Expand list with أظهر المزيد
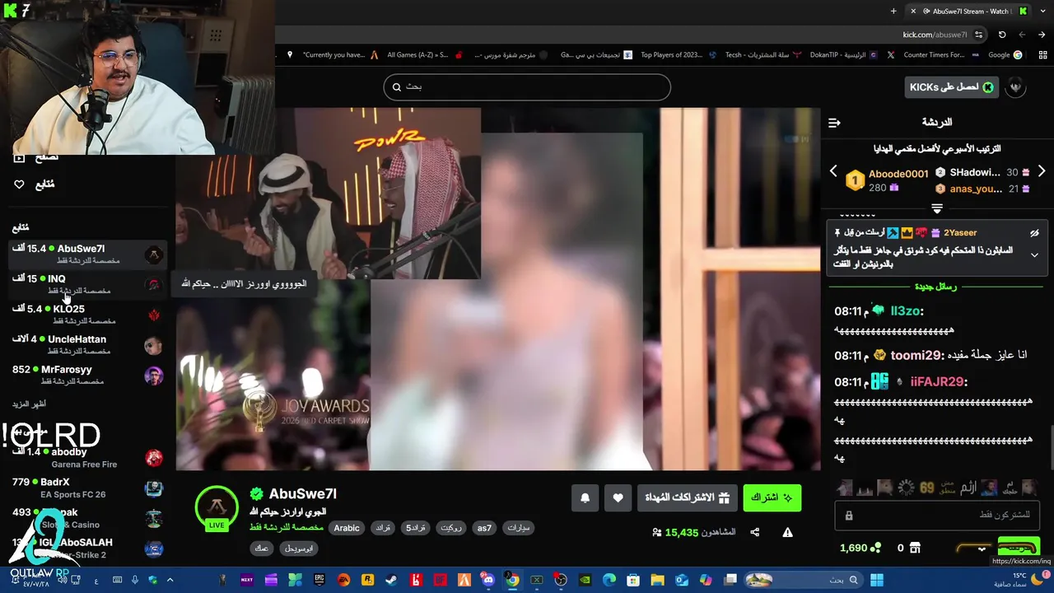This screenshot has height=593, width=1054. [x=29, y=404]
